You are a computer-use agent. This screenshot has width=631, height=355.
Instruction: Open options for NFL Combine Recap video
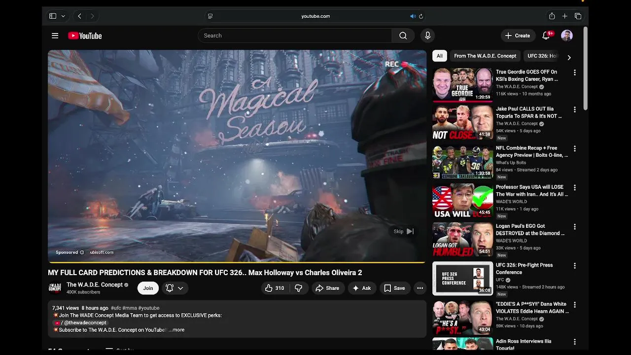[574, 148]
